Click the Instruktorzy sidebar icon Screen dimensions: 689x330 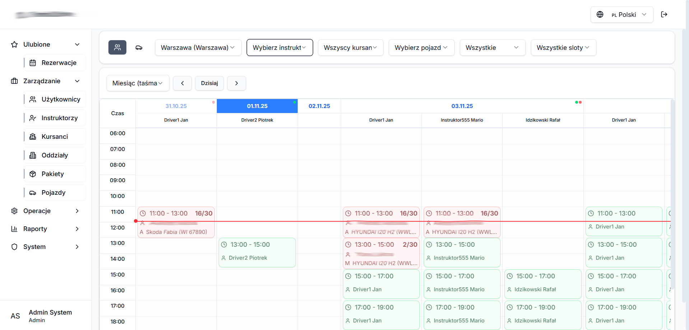33,118
